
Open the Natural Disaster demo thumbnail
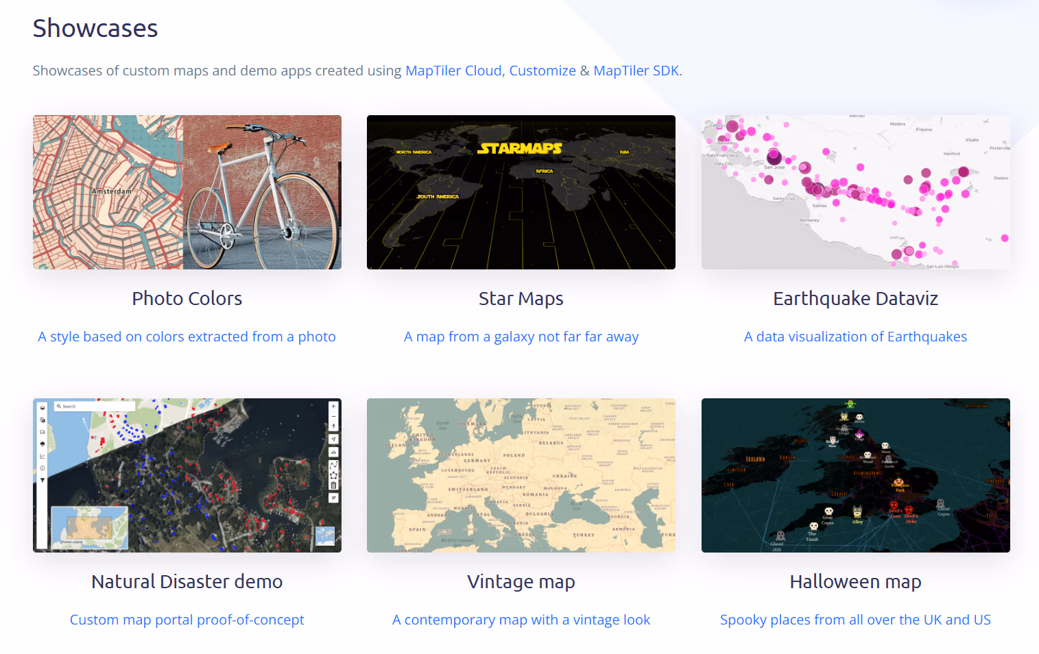187,475
